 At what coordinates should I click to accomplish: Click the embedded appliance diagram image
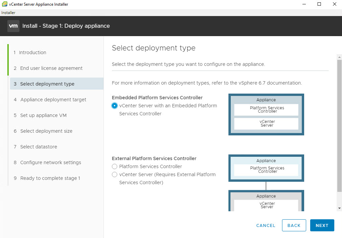tap(266, 114)
